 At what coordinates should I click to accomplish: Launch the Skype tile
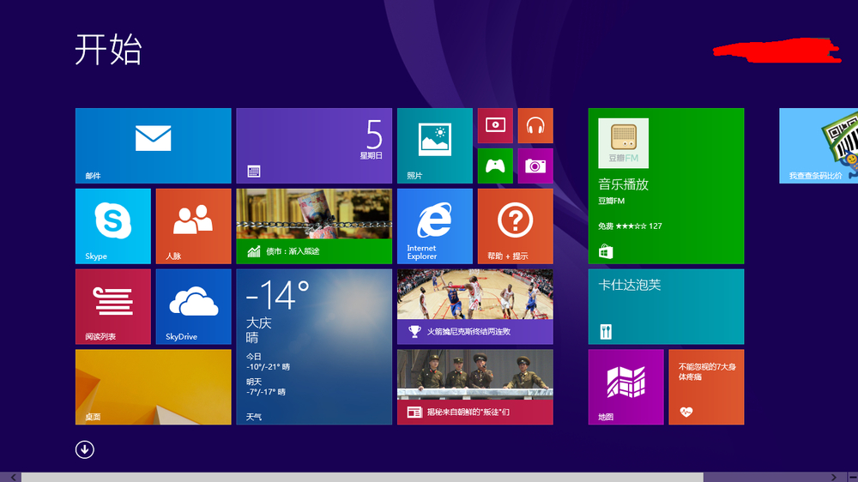click(113, 226)
